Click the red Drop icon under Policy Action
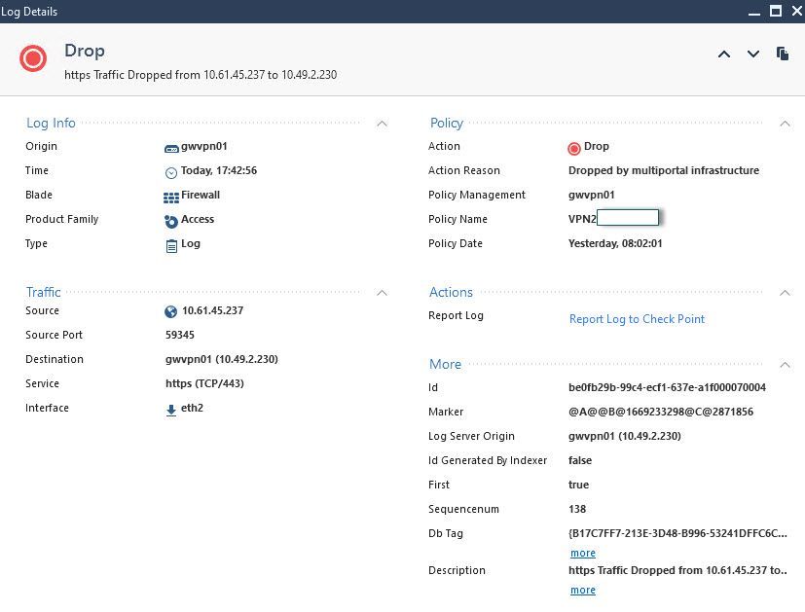Screen dimensions: 805x612 [574, 148]
